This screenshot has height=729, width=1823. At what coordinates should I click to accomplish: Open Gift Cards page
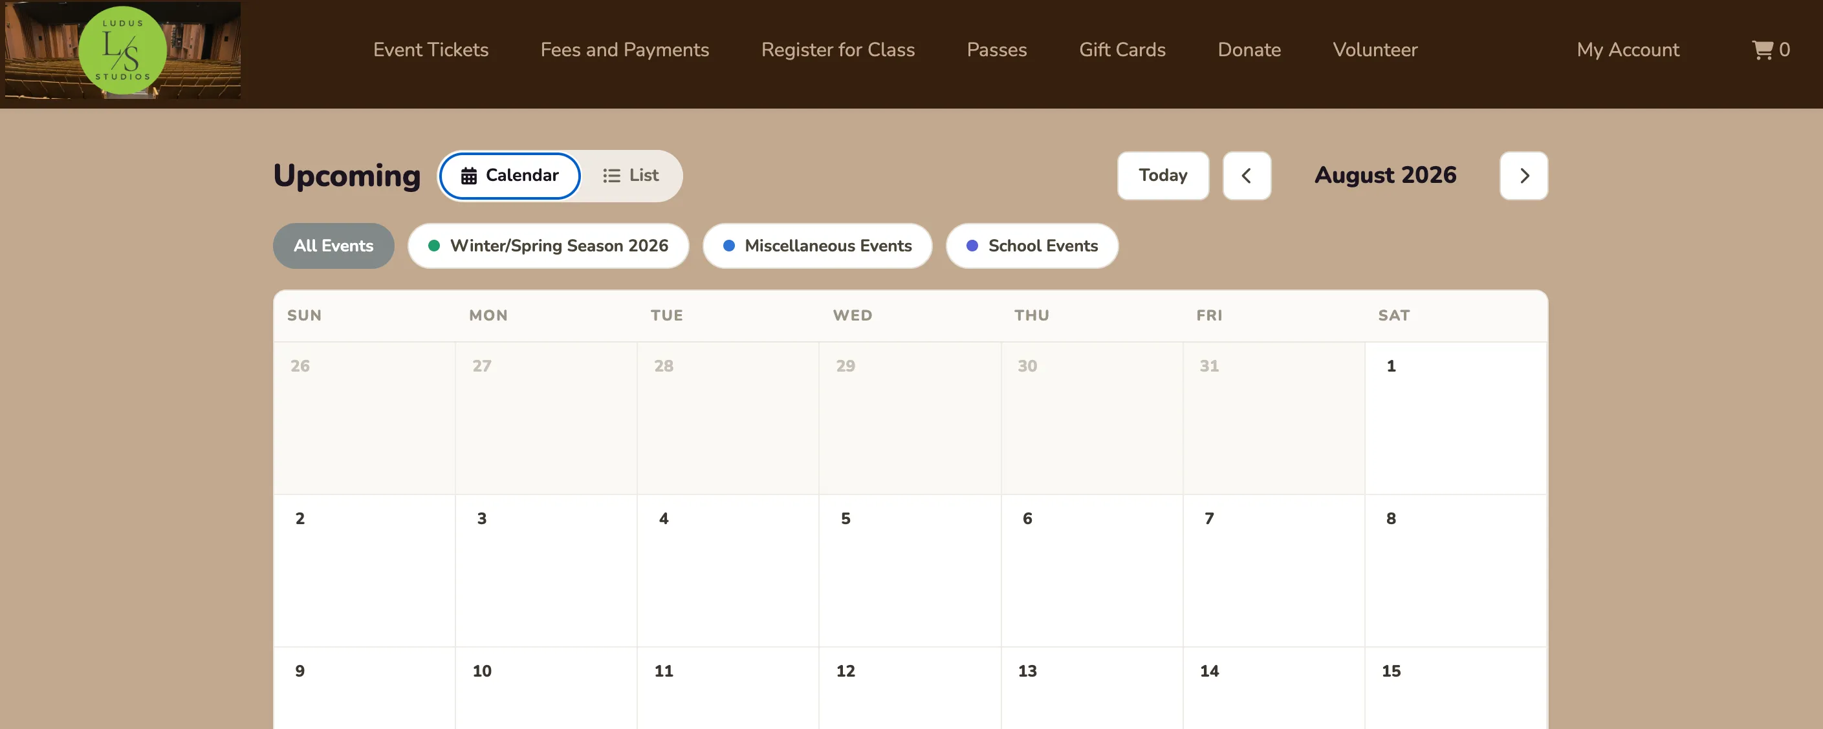pos(1122,50)
